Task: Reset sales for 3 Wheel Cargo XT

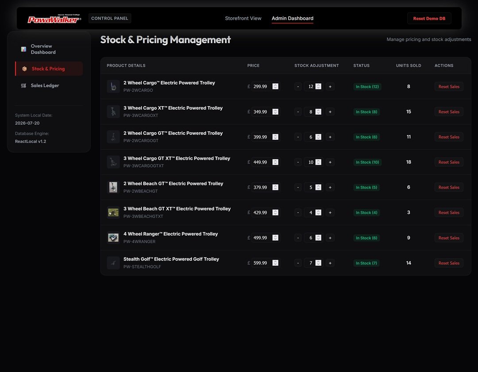Action: coord(449,112)
